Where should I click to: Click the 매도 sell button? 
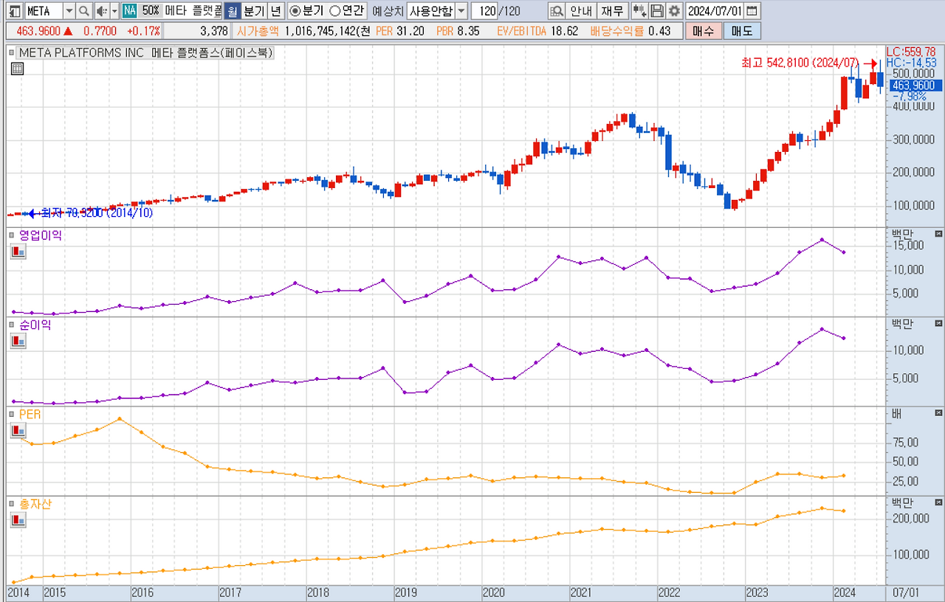coord(741,31)
